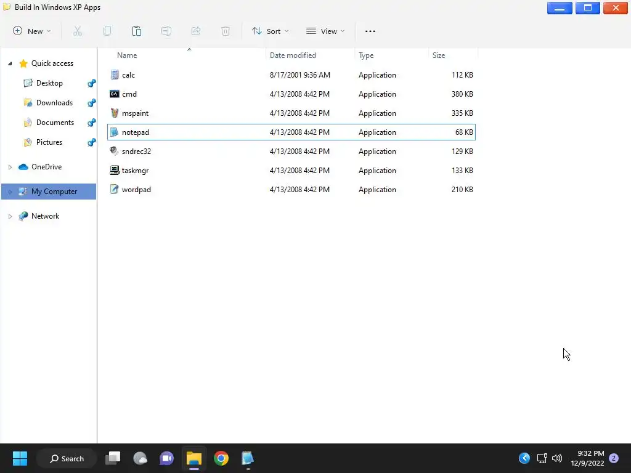631x473 pixels.
Task: Select the wordpad application icon
Action: [x=114, y=189]
